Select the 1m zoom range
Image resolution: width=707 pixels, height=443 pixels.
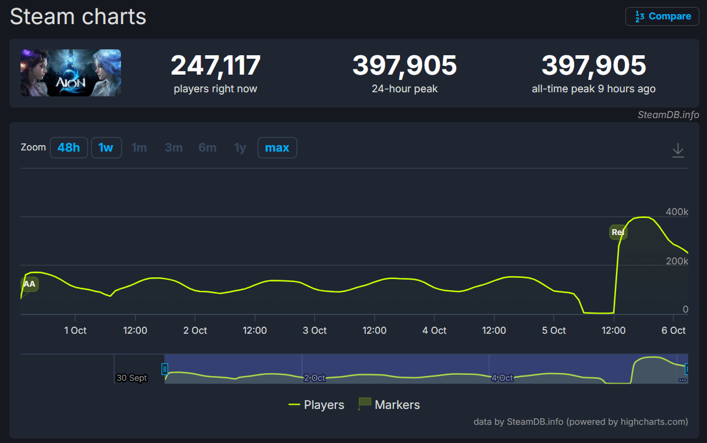139,147
